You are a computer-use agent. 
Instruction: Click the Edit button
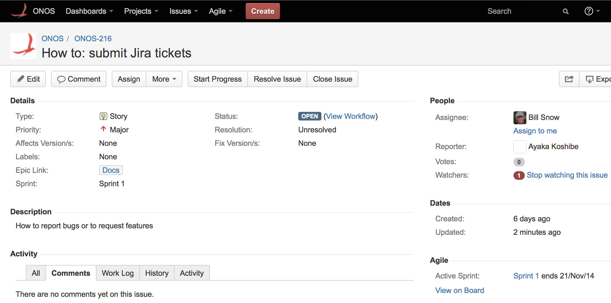tap(28, 79)
